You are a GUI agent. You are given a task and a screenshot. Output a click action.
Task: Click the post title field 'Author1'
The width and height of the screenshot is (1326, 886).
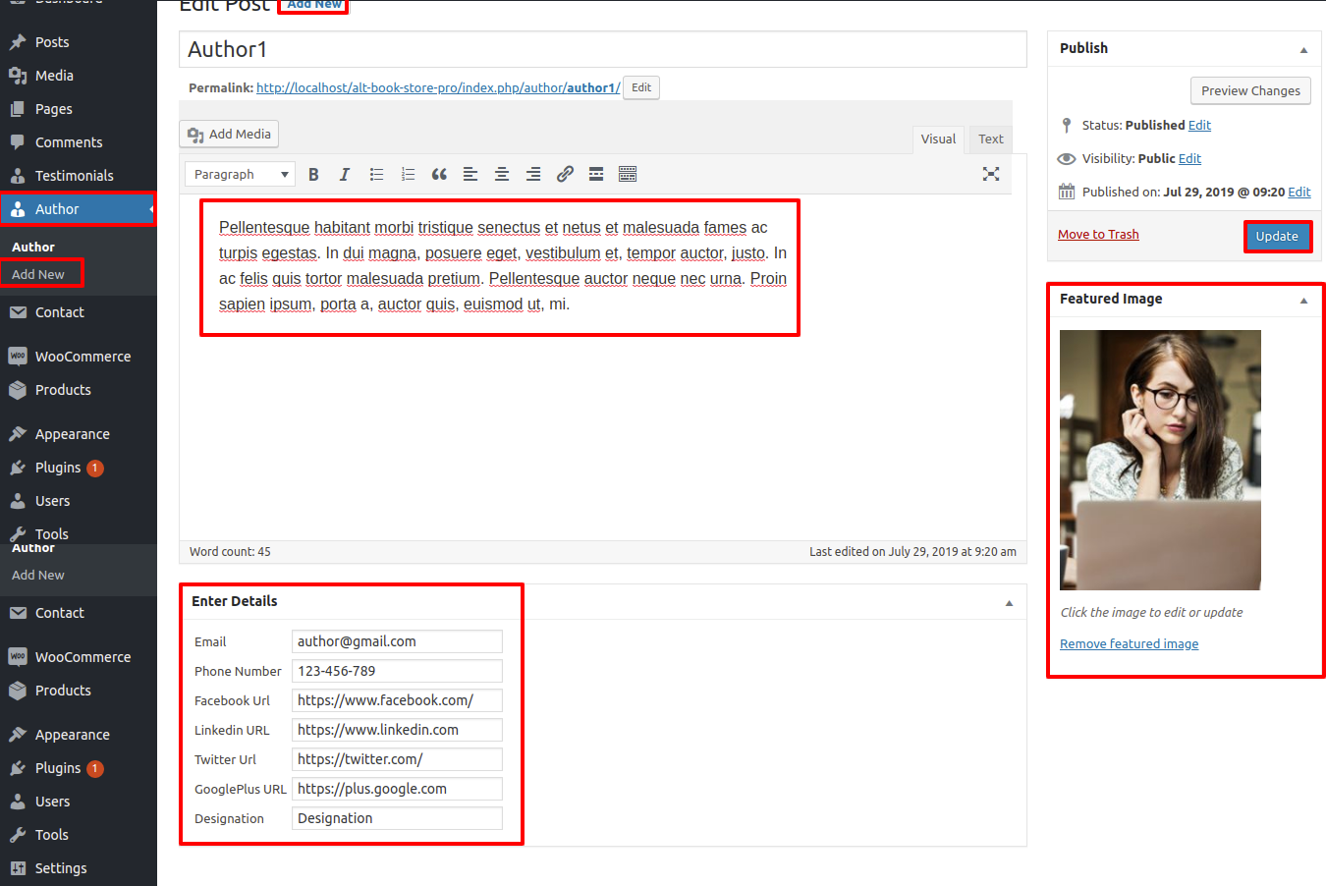pos(603,49)
